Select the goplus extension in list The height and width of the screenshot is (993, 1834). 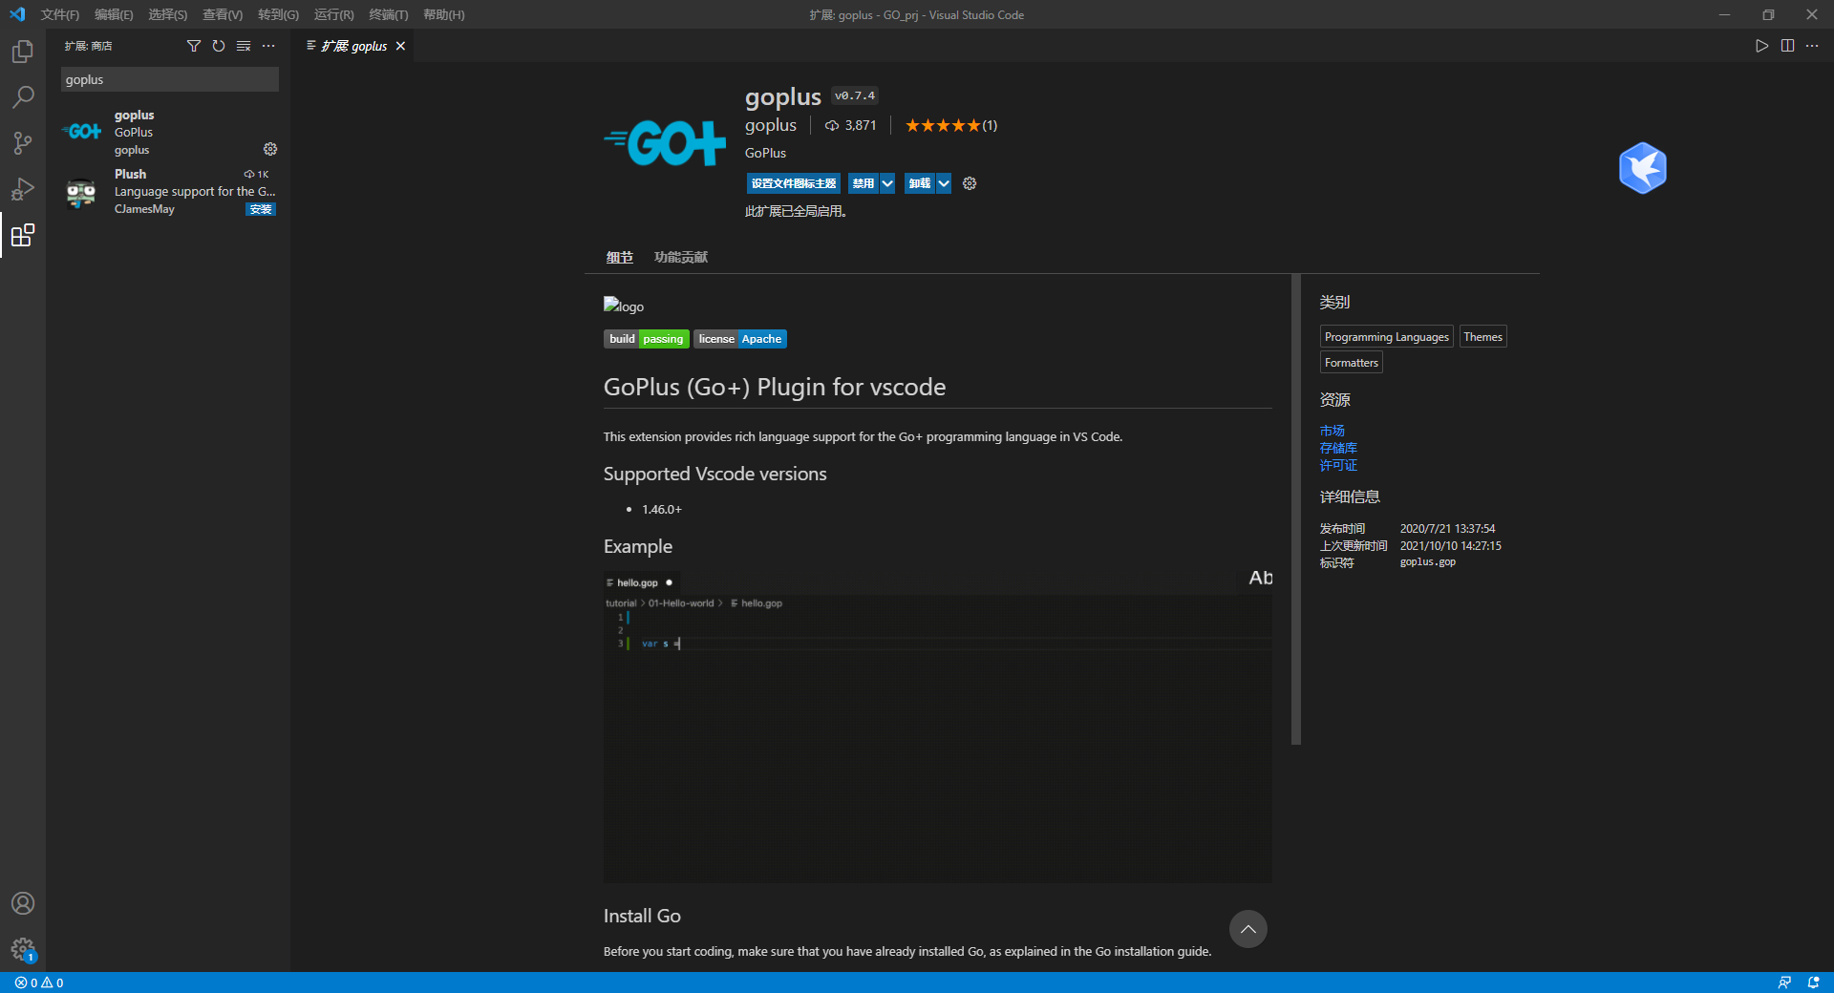click(168, 132)
